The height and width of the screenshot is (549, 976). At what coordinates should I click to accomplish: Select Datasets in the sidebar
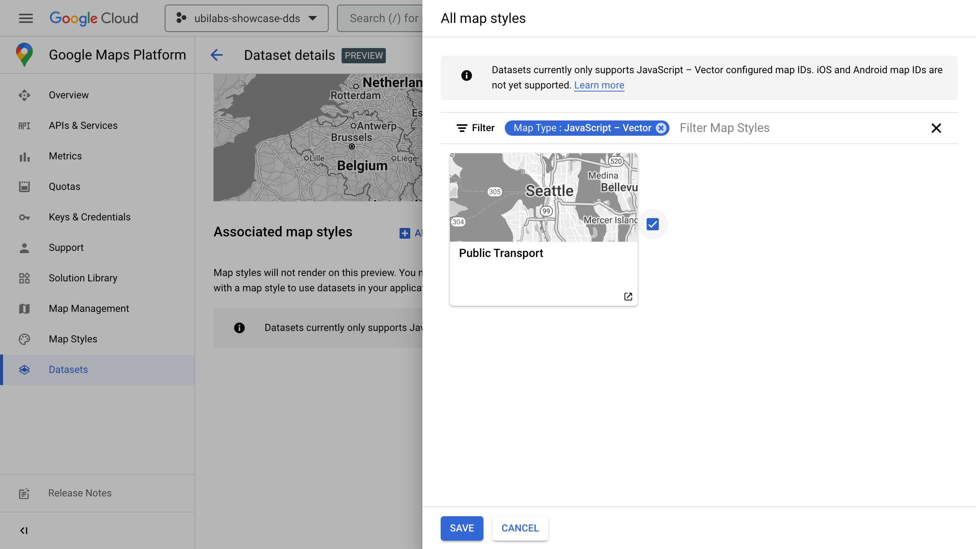pyautogui.click(x=97, y=369)
